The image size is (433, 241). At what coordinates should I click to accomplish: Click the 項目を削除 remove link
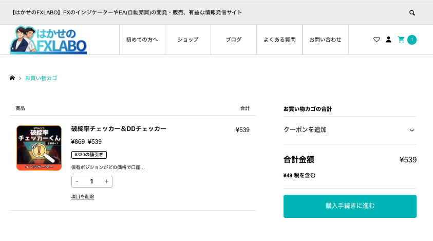pos(83,197)
